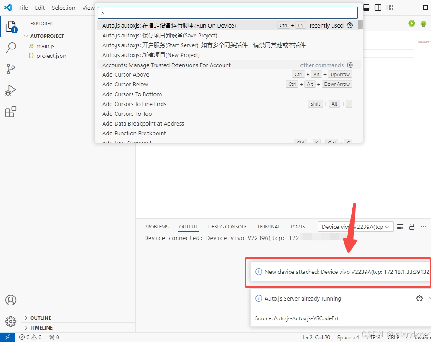Image resolution: width=431 pixels, height=342 pixels.
Task: Click the VS Code logo icon
Action: coord(8,8)
